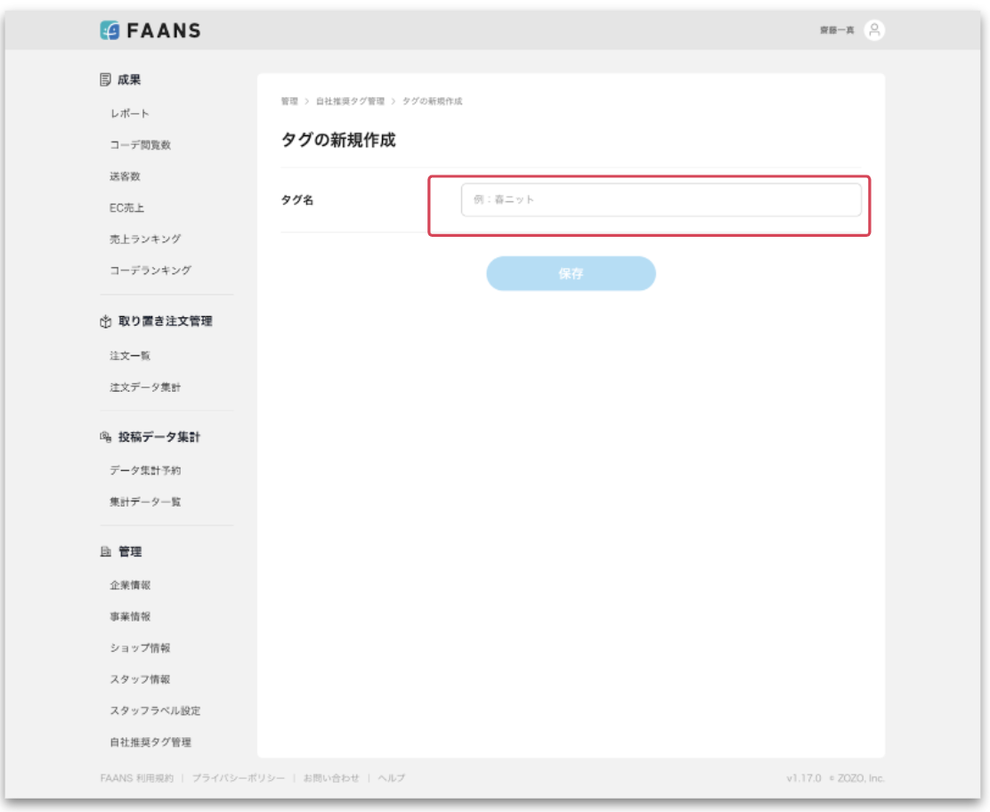Click the 投稿データ集計 section icon
Viewport: 990px width, 812px height.
pyautogui.click(x=105, y=437)
